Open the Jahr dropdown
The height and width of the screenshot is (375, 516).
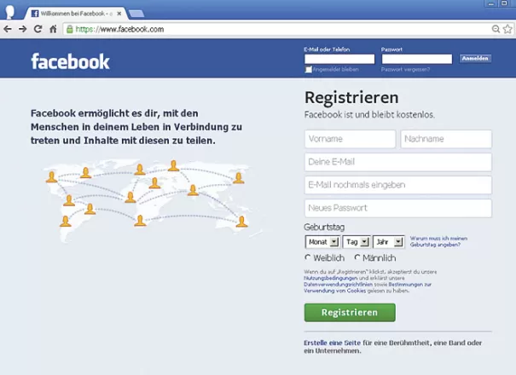pyautogui.click(x=389, y=242)
